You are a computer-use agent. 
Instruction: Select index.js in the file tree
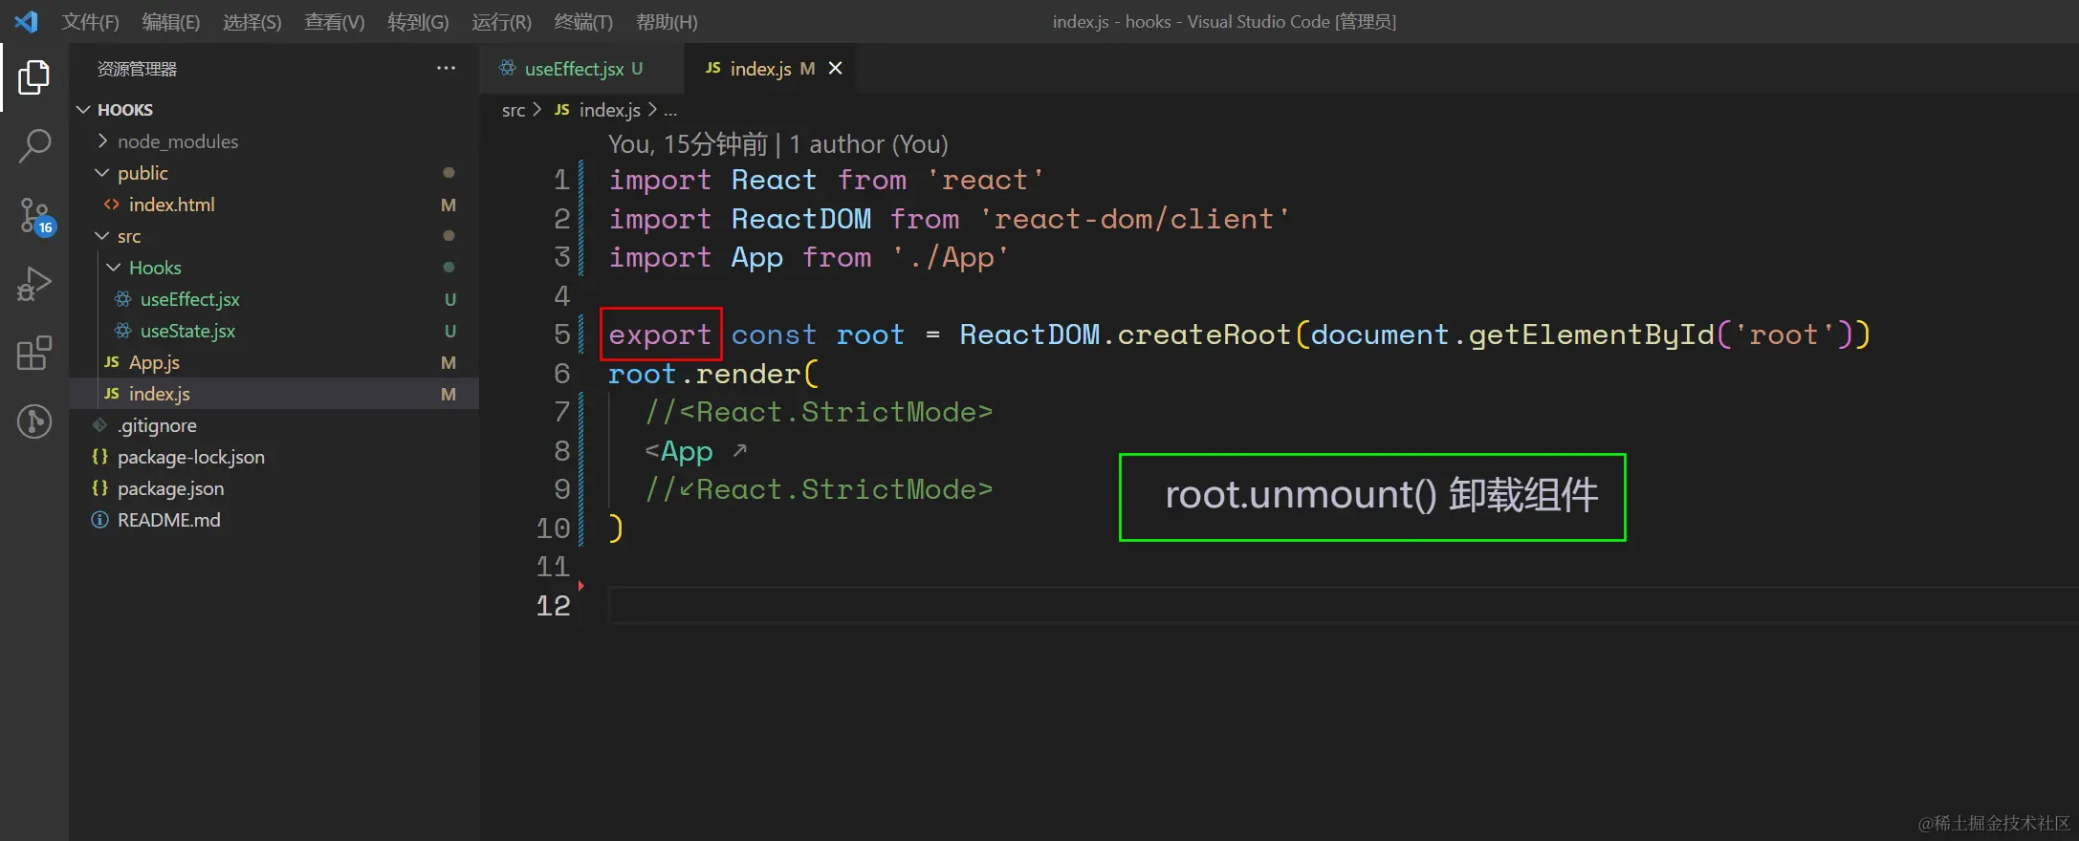tap(274, 394)
